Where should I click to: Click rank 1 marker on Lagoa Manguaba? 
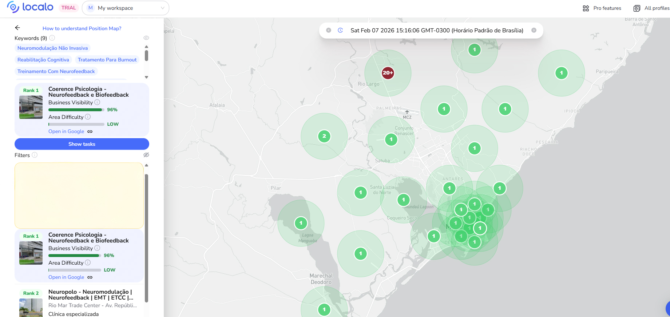301,223
